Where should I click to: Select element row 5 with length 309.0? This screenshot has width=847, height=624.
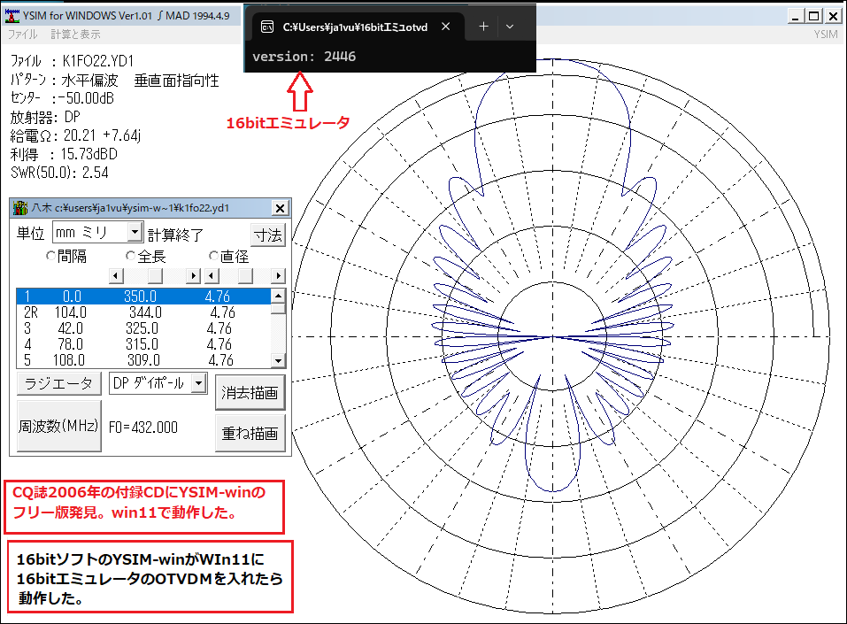[x=143, y=360]
